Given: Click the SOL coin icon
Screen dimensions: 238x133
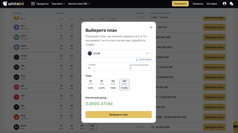Looking at the screenshot, I should click(16, 107).
